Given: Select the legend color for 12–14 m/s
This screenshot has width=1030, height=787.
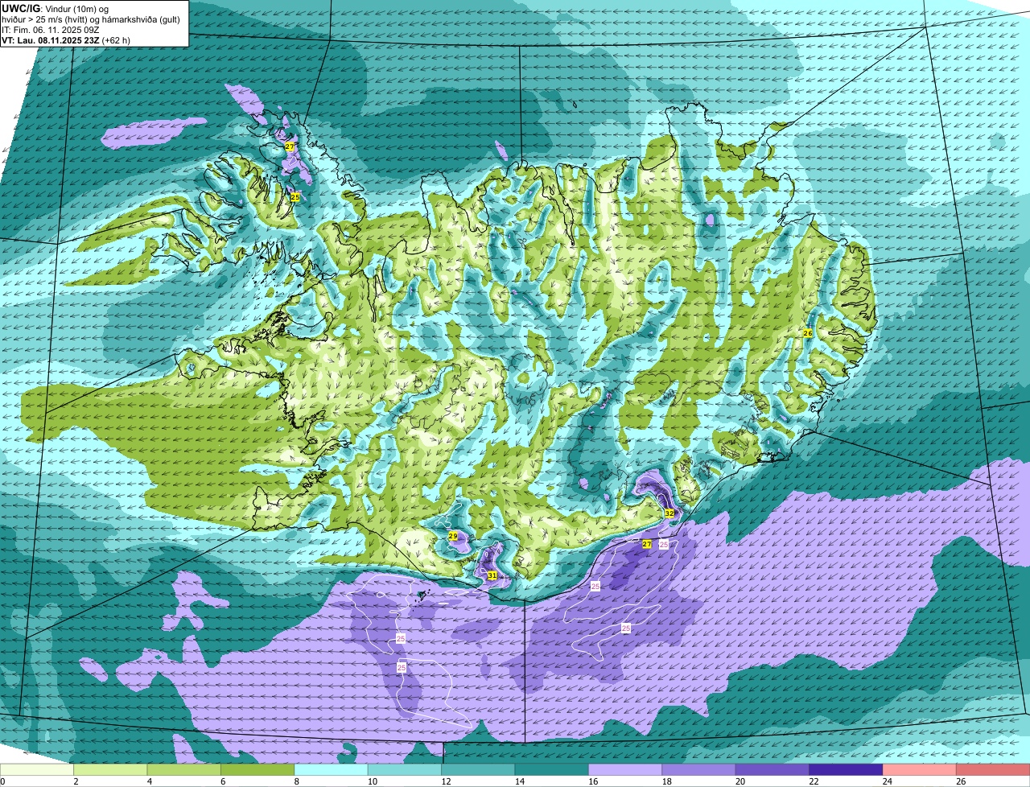Looking at the screenshot, I should [478, 770].
